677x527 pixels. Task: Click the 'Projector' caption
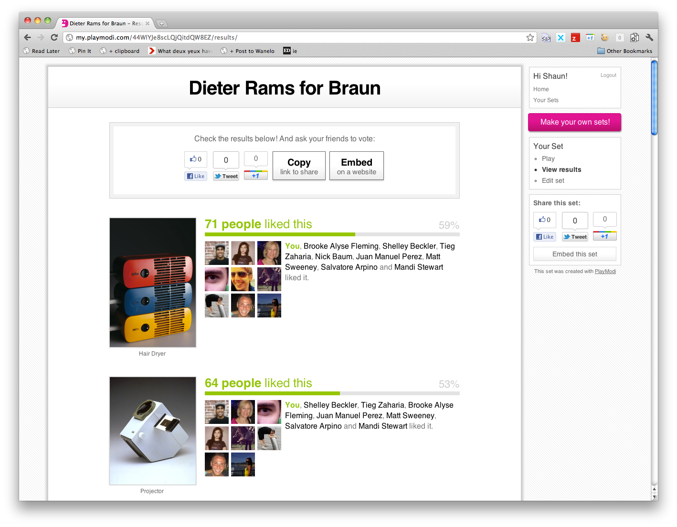(x=152, y=491)
